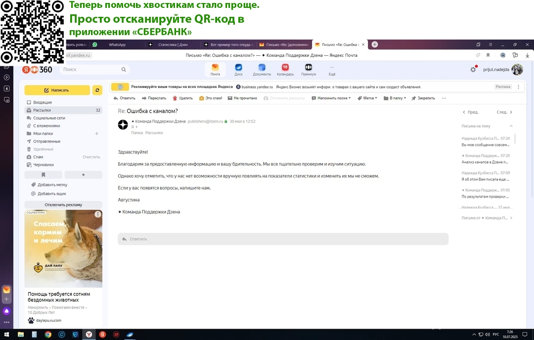Open File Explorer from the taskbar

coord(21,335)
